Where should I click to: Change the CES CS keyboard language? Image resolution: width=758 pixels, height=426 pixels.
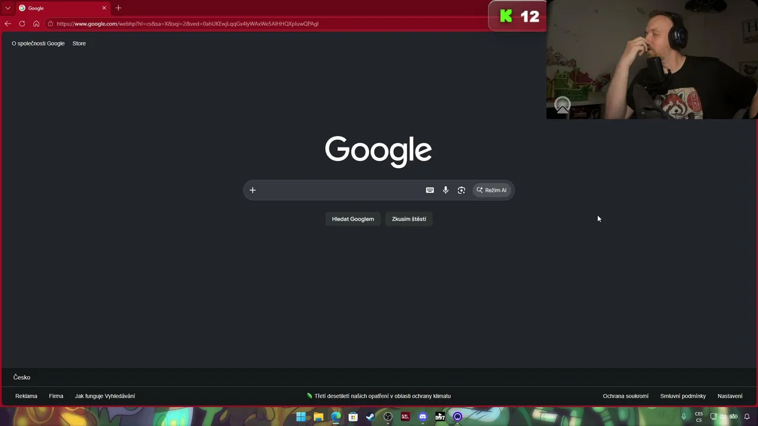pos(699,417)
